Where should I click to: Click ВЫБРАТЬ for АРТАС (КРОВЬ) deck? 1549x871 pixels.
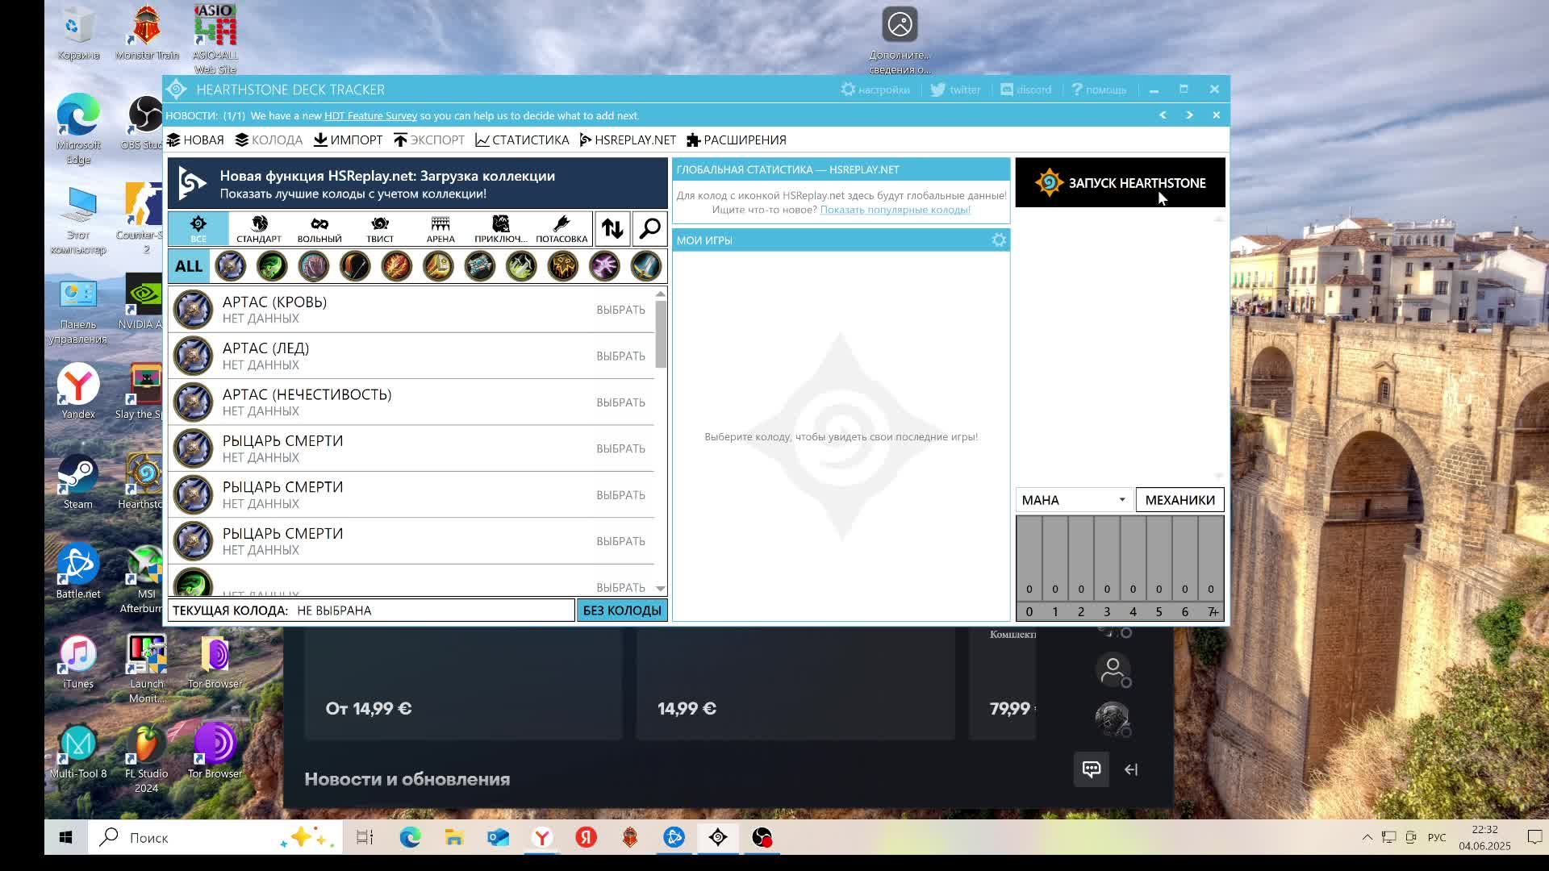(620, 310)
